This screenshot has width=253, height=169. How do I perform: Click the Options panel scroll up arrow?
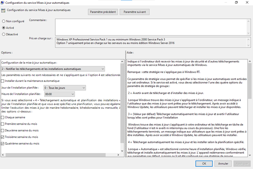(x=122, y=61)
